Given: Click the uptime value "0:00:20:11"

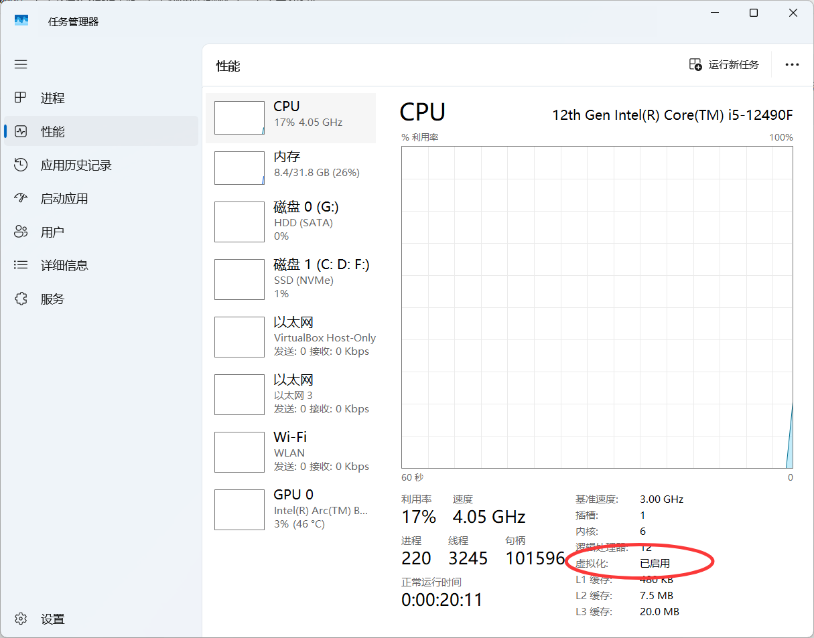Looking at the screenshot, I should 442,600.
